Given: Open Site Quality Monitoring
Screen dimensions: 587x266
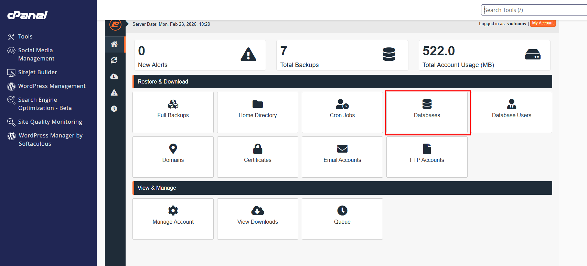Looking at the screenshot, I should 50,122.
